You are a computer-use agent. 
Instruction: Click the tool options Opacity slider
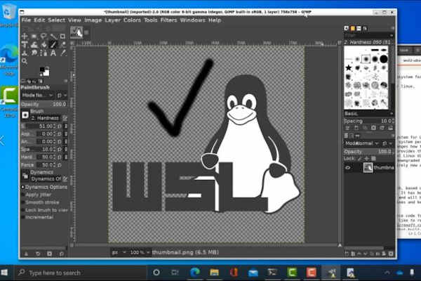[44, 104]
